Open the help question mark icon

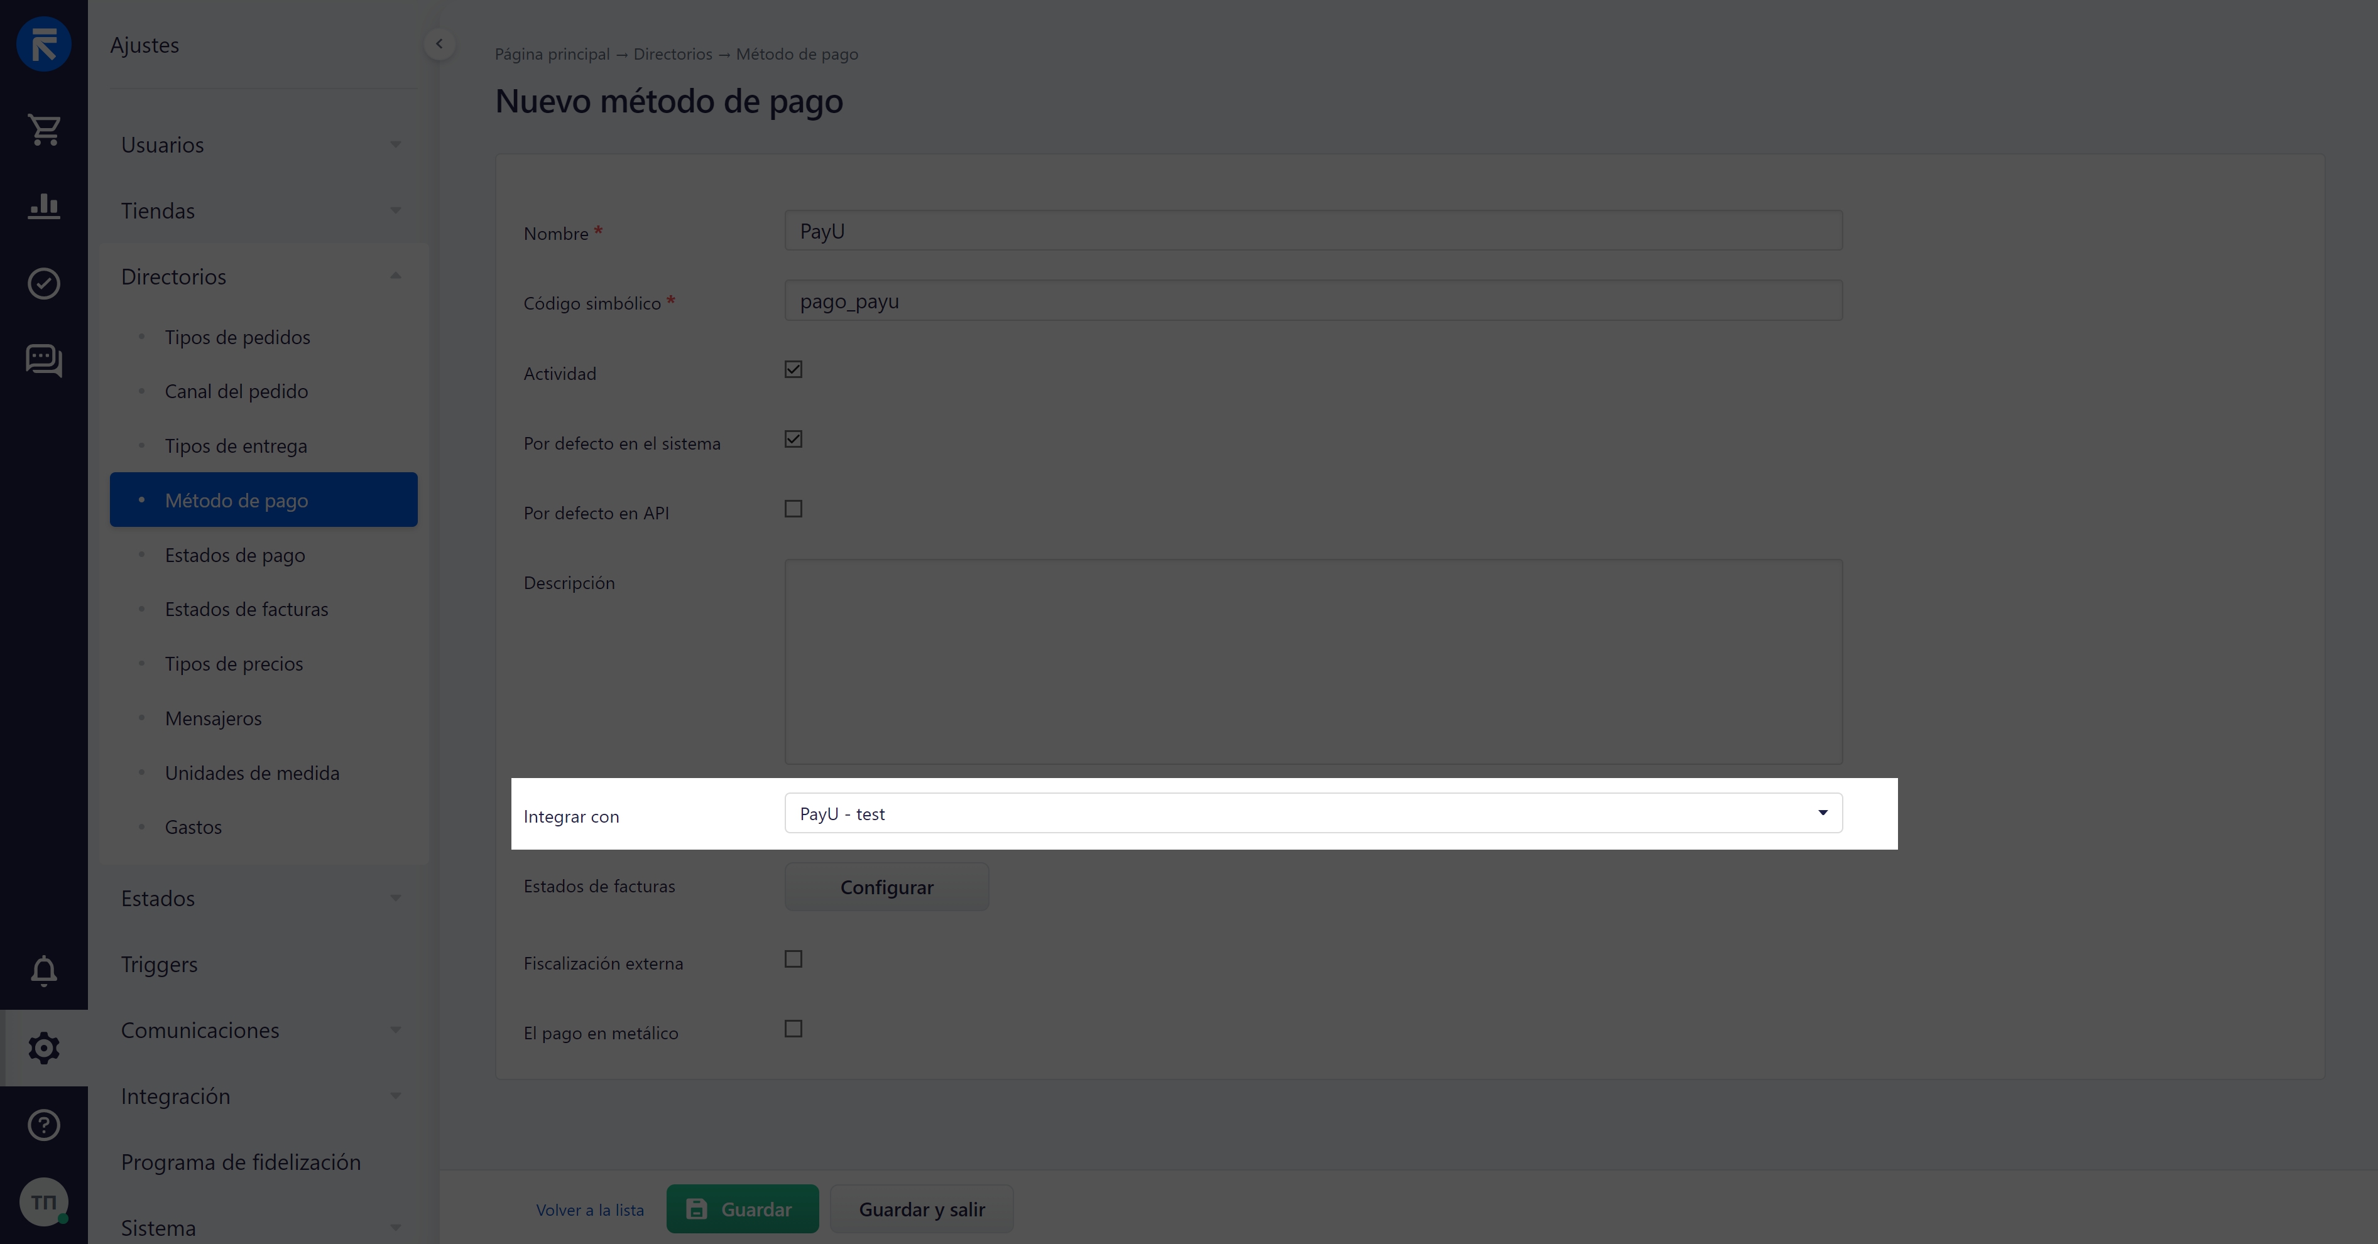tap(43, 1125)
